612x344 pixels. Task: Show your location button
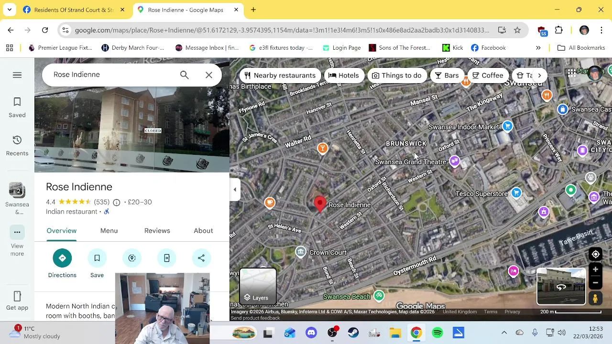coord(595,254)
